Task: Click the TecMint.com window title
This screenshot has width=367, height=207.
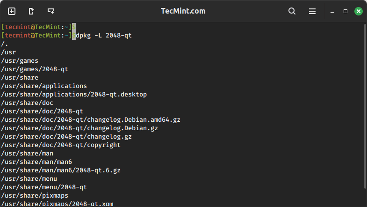Action: (183, 11)
